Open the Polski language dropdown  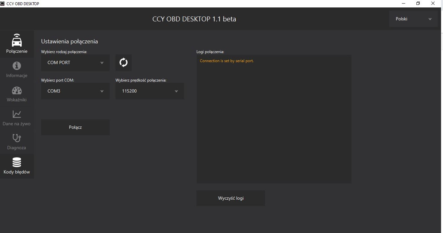(413, 19)
